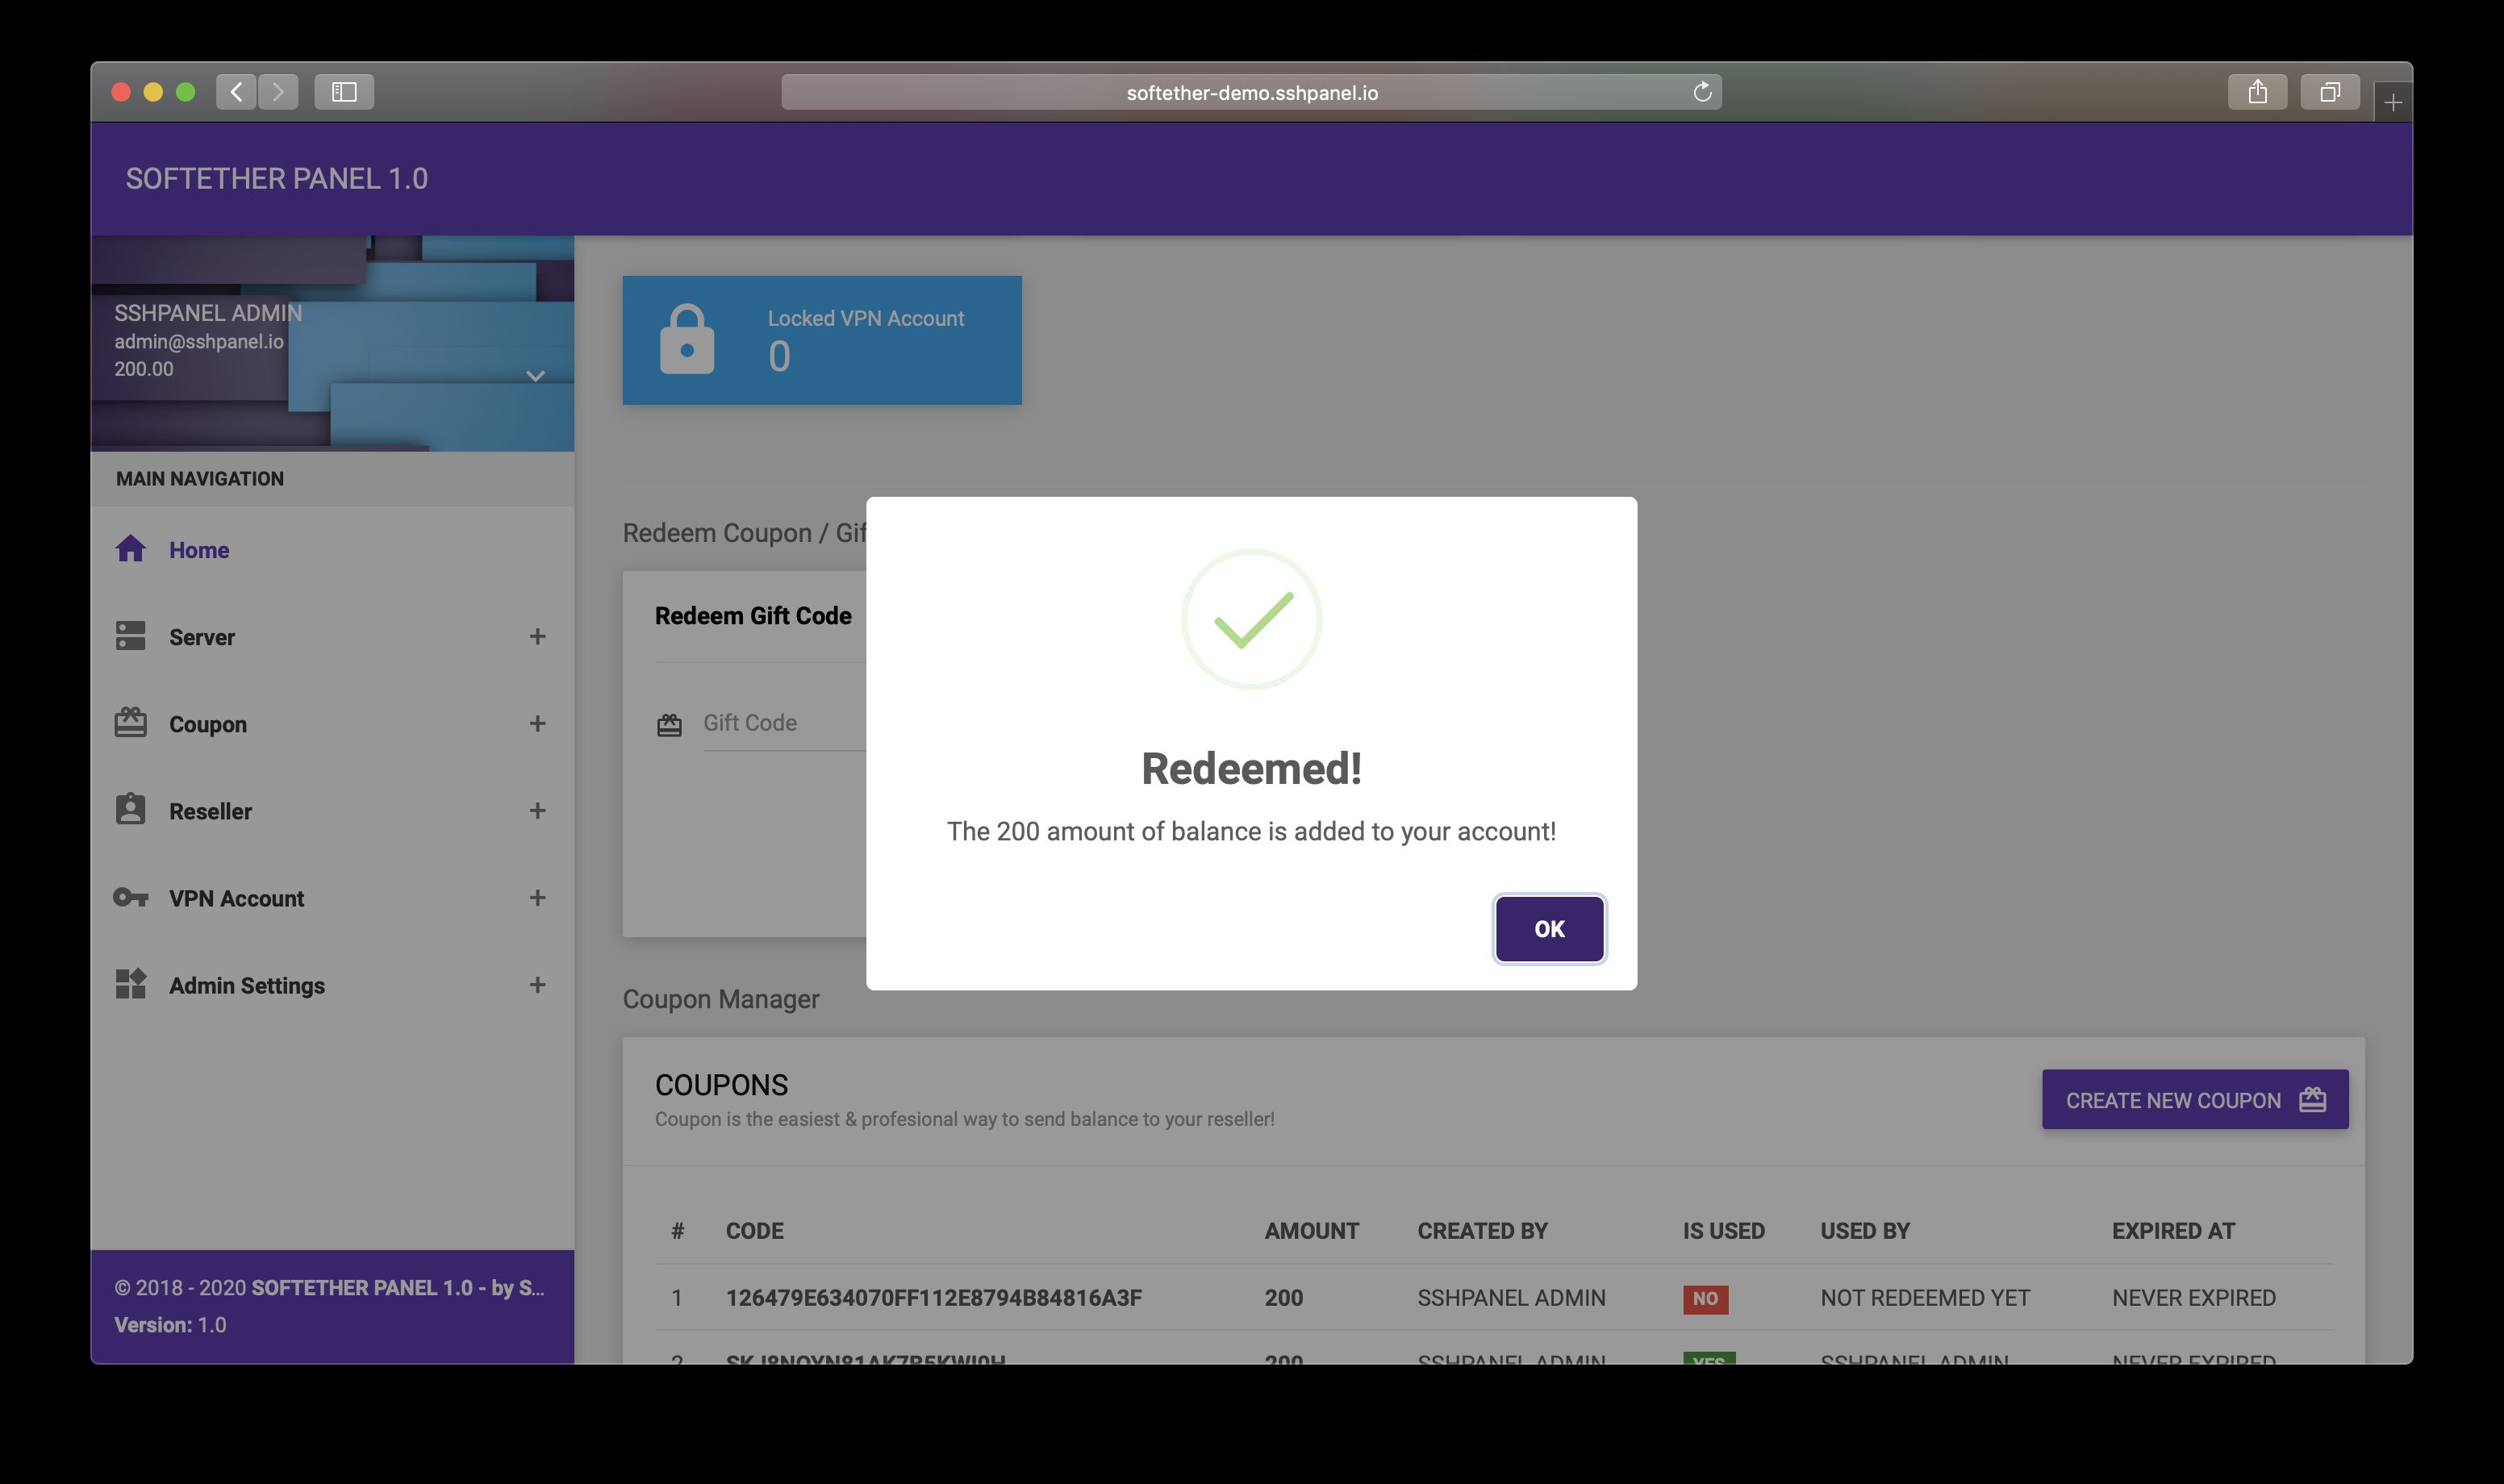
Task: Click the softether-demo.sshpanel.io address bar
Action: (1251, 93)
